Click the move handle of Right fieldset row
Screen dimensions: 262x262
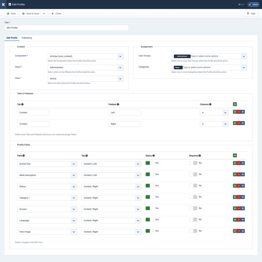(x=243, y=123)
